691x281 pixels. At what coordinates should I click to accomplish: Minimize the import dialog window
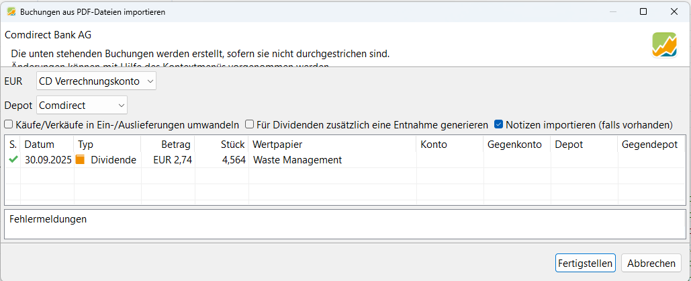coord(612,11)
